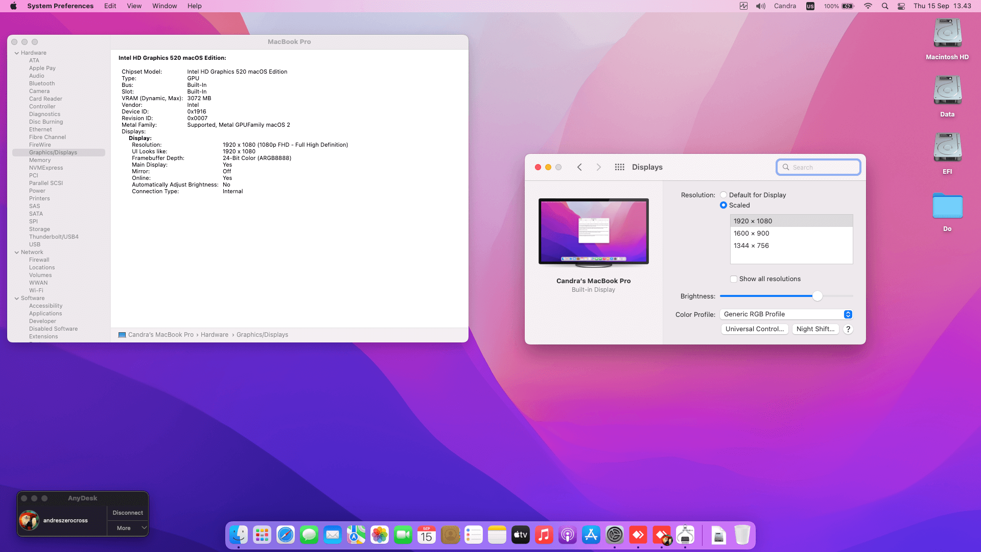Select Bluetooth in Hardware sidebar

pos(42,84)
